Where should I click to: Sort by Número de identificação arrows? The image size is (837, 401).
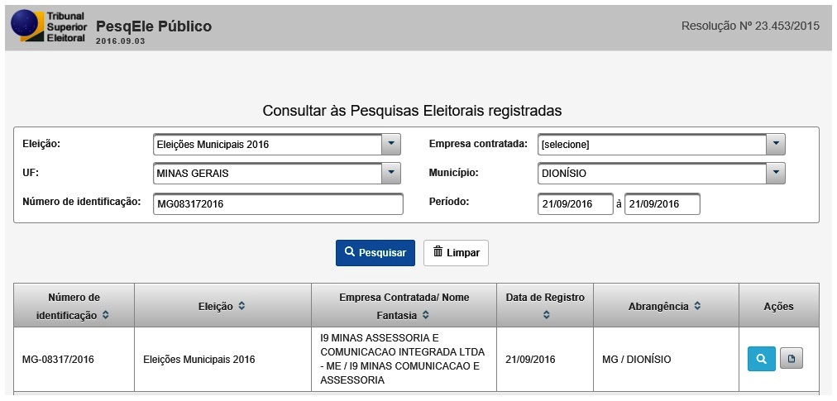106,316
